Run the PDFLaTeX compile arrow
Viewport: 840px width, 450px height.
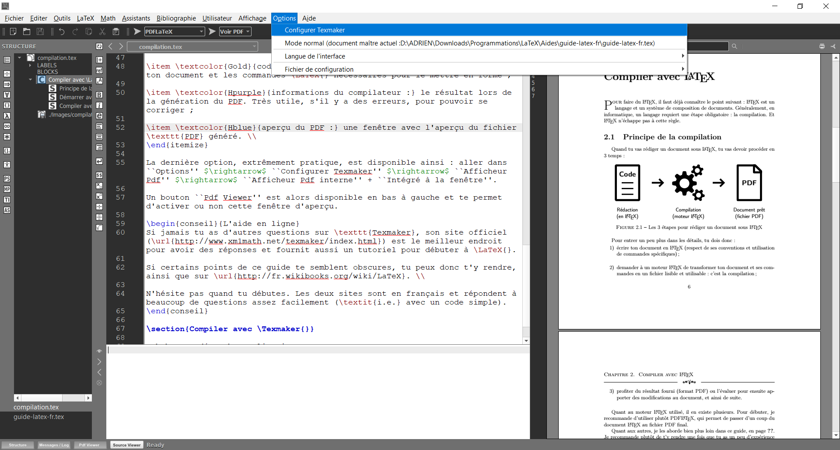[137, 31]
